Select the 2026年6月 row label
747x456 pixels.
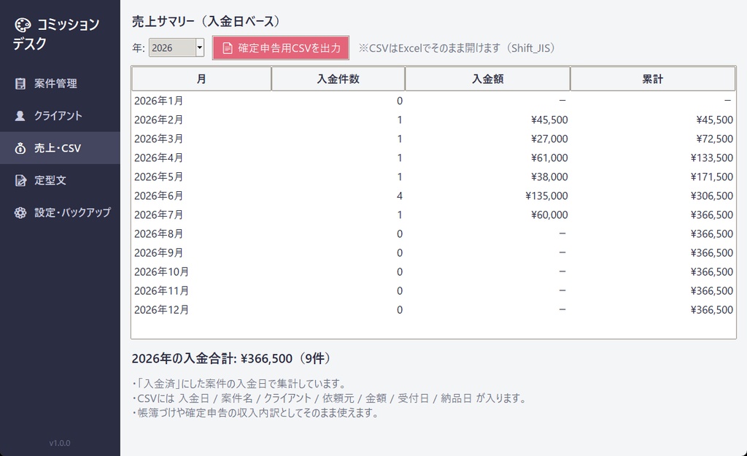click(158, 196)
